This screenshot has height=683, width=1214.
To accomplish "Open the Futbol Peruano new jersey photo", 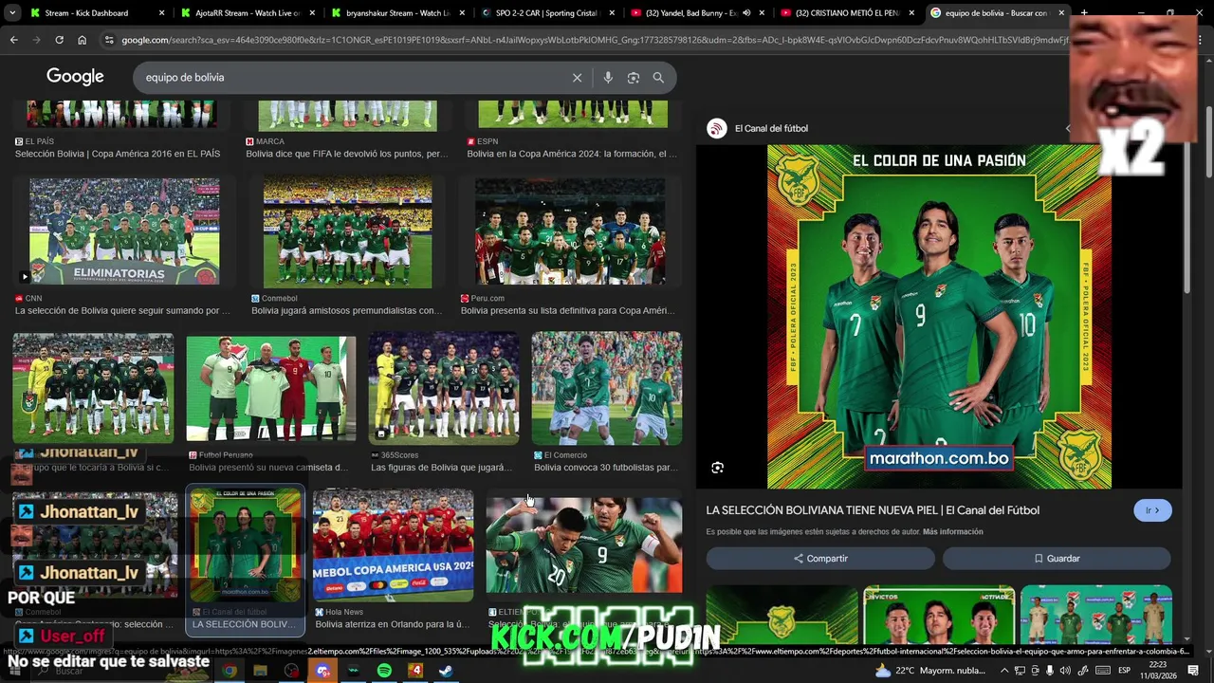I will 271,388.
